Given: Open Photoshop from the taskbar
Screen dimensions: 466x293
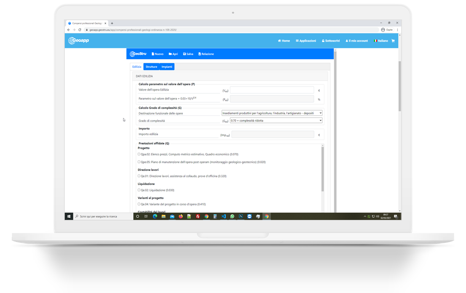Looking at the screenshot, I should coord(241,216).
